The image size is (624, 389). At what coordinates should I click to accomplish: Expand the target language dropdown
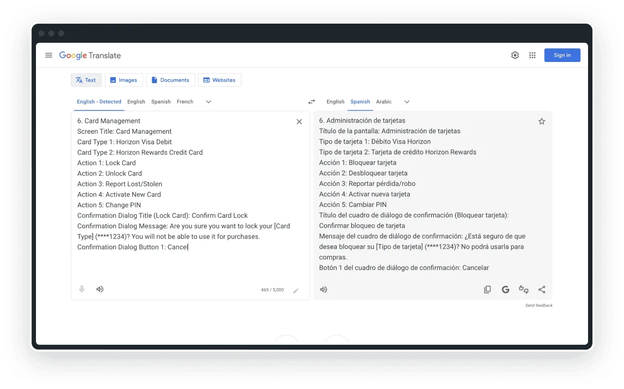click(x=407, y=102)
